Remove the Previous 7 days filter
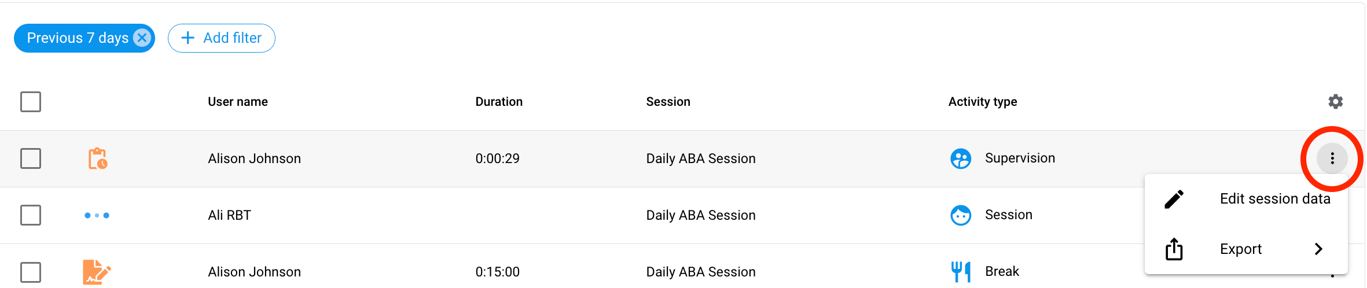The image size is (1367, 288). coord(142,38)
